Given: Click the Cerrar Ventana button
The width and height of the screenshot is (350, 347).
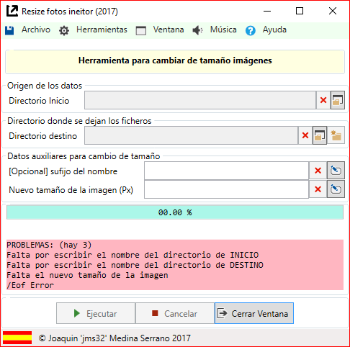Looking at the screenshot, I should [254, 313].
